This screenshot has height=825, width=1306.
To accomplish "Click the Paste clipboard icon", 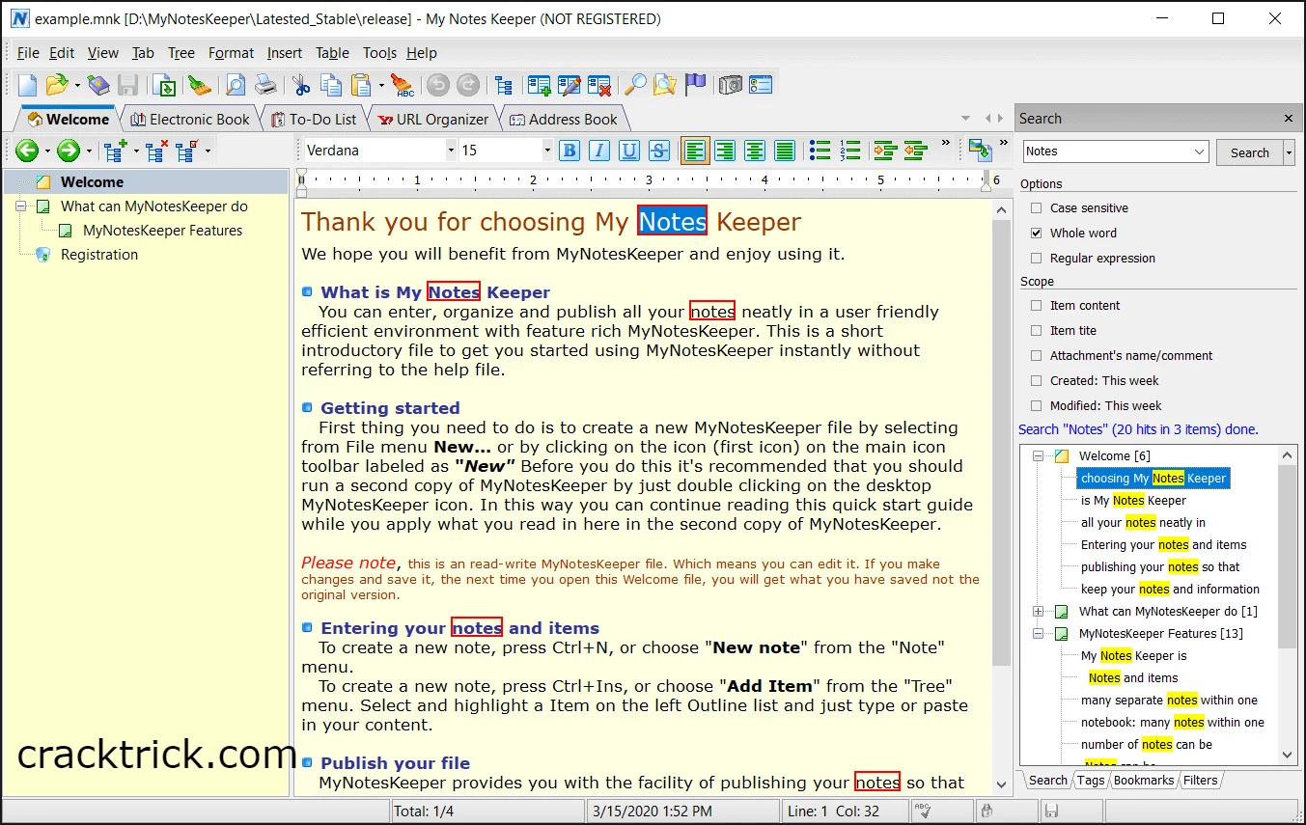I will pos(361,85).
